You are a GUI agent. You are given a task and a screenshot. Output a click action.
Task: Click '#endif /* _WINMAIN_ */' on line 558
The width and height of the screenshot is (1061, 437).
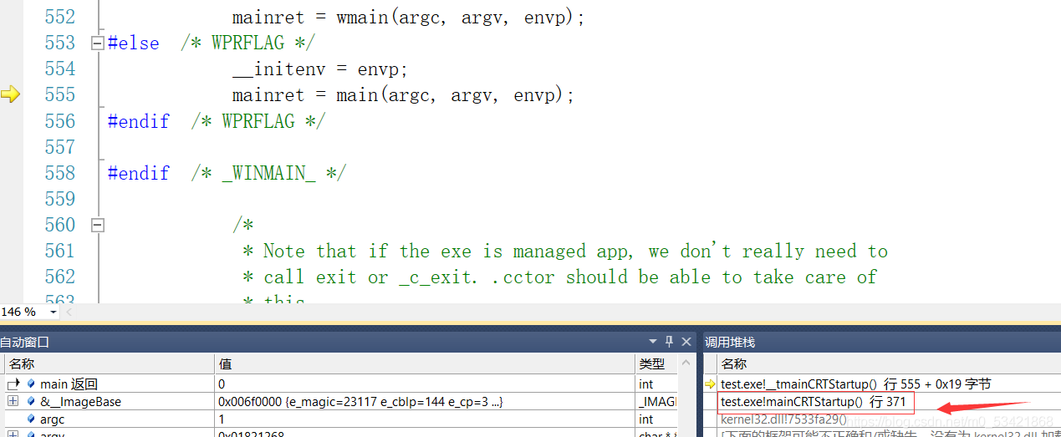click(227, 173)
